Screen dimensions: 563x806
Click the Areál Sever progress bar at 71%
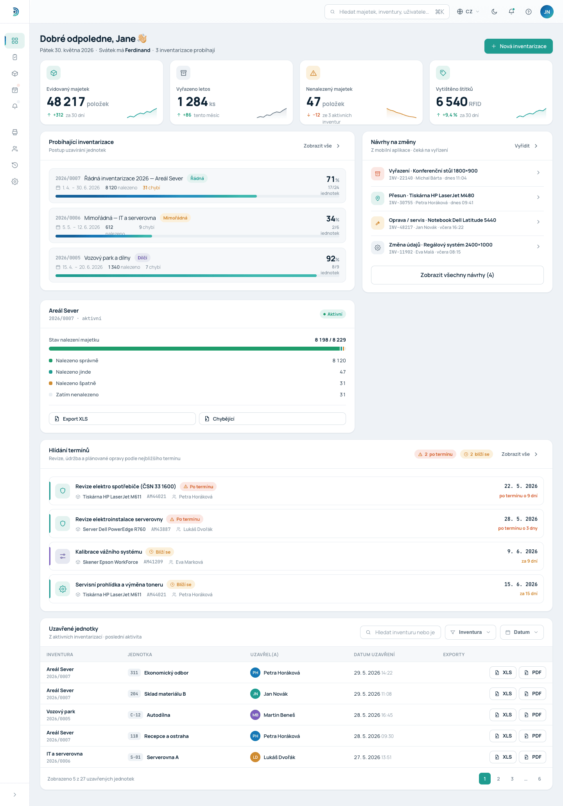coord(197,196)
